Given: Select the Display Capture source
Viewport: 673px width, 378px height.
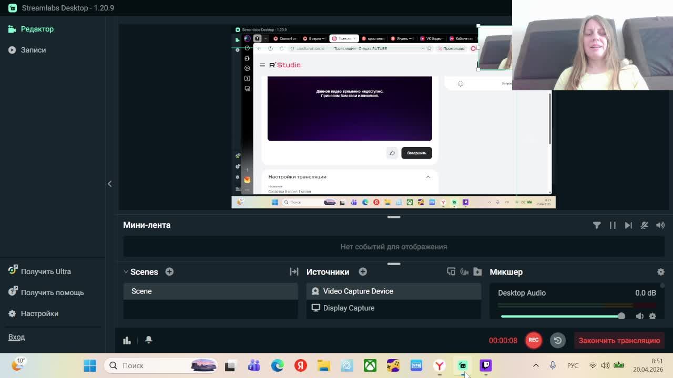Looking at the screenshot, I should pyautogui.click(x=393, y=308).
